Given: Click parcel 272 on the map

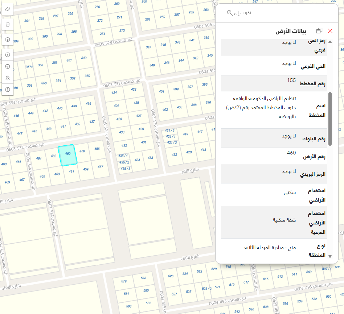Looking at the screenshot, I should (x=100, y=21).
